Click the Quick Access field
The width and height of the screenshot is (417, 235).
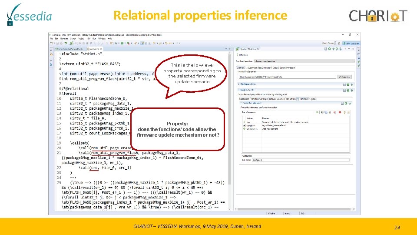click(x=328, y=43)
